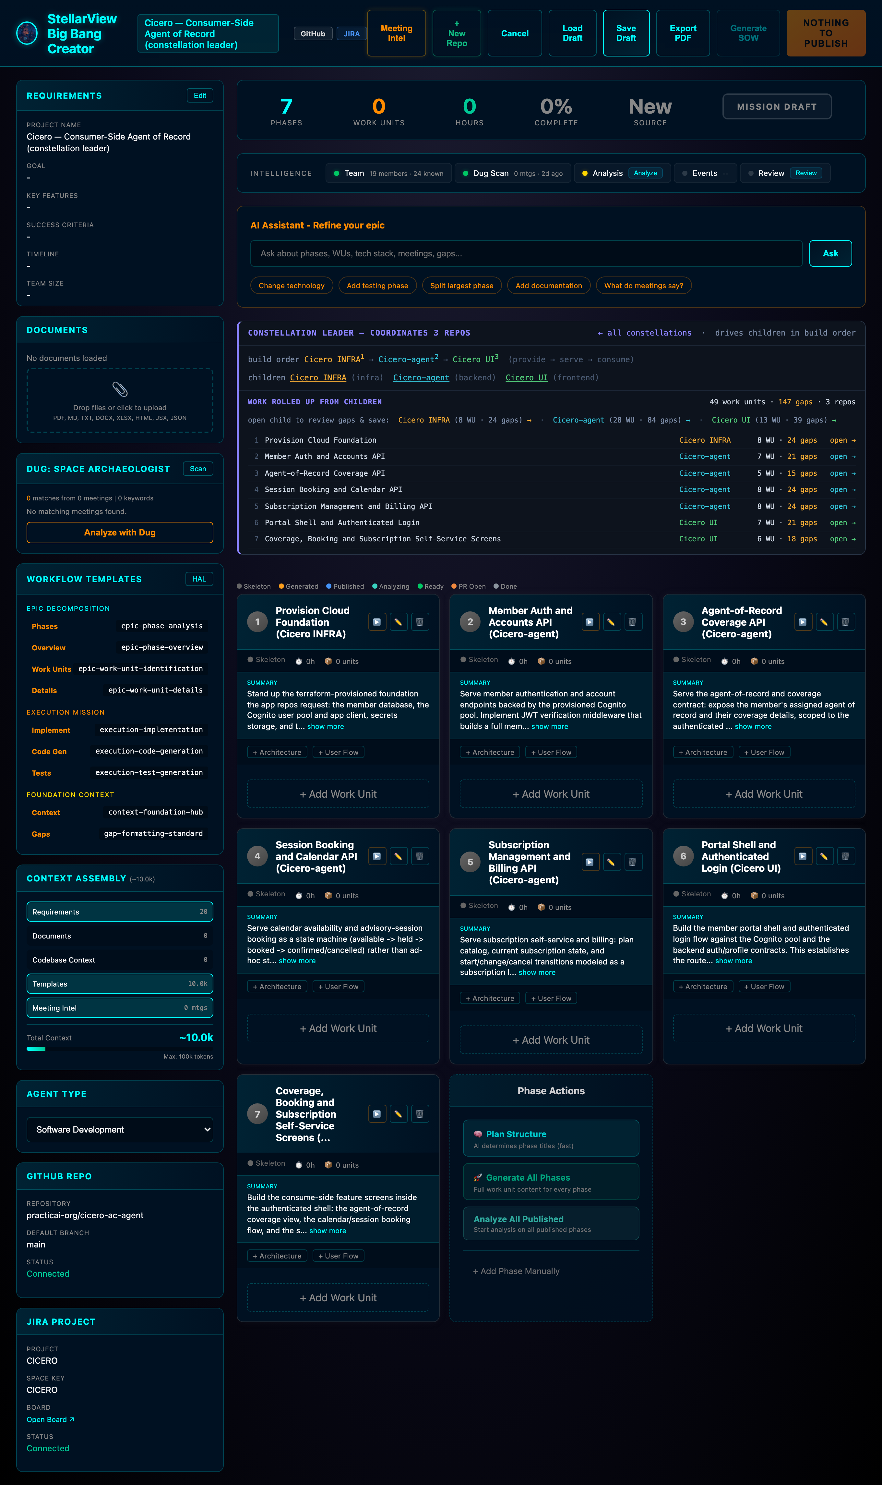Screen dimensions: 882x1485
Task: Delete Provision Cloud Foundation phase trash icon
Action: point(420,622)
